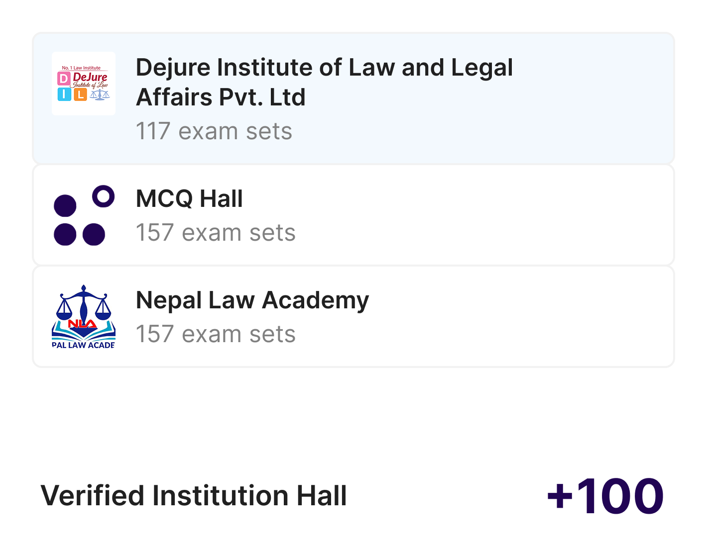Click the MCQ Hall dots logo

pos(84,215)
